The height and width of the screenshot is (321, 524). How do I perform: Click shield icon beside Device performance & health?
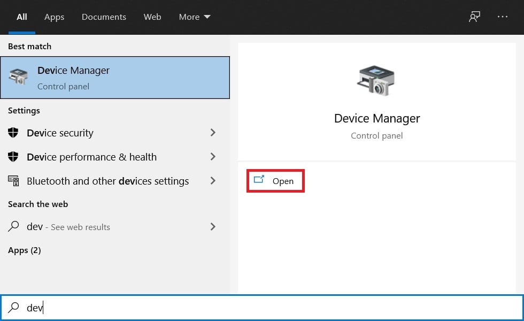(13, 156)
